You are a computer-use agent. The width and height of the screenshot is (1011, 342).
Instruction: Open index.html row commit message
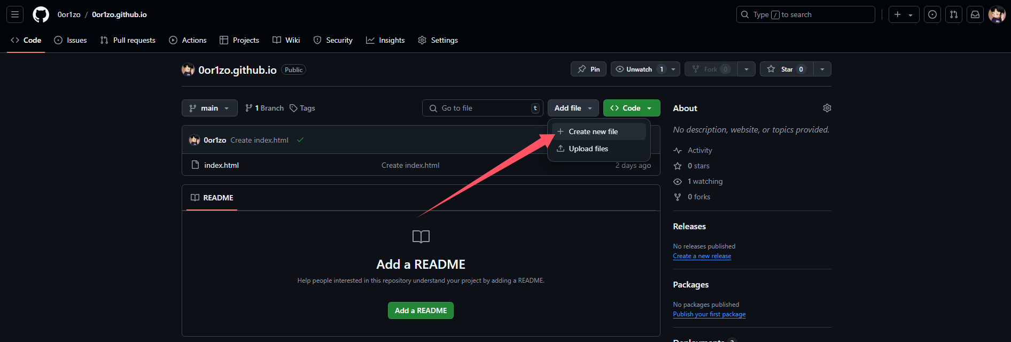coord(410,165)
